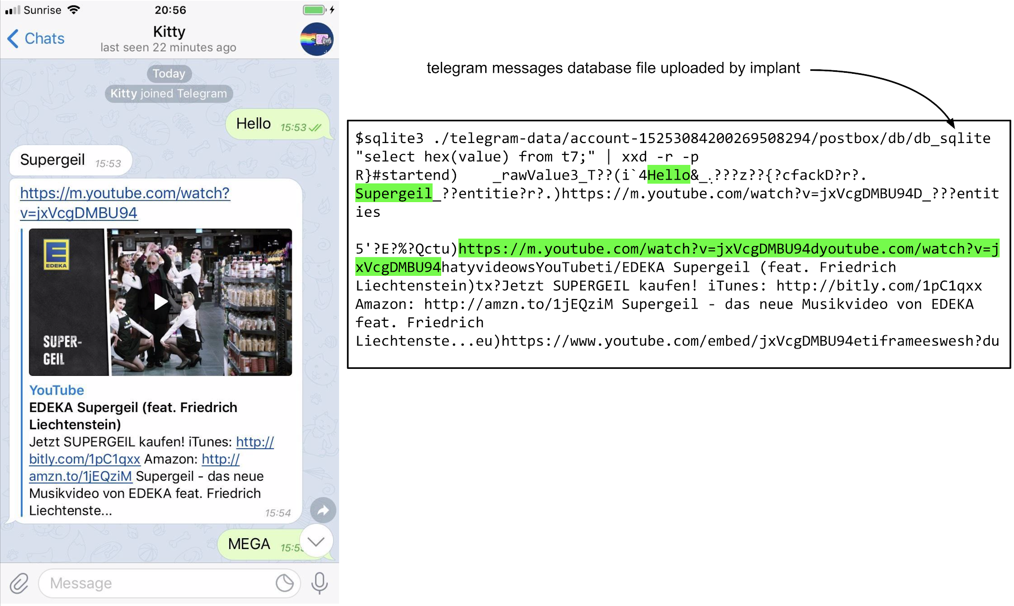Image resolution: width=1014 pixels, height=606 pixels.
Task: Tap the back chevron next to Chats
Action: 13,39
